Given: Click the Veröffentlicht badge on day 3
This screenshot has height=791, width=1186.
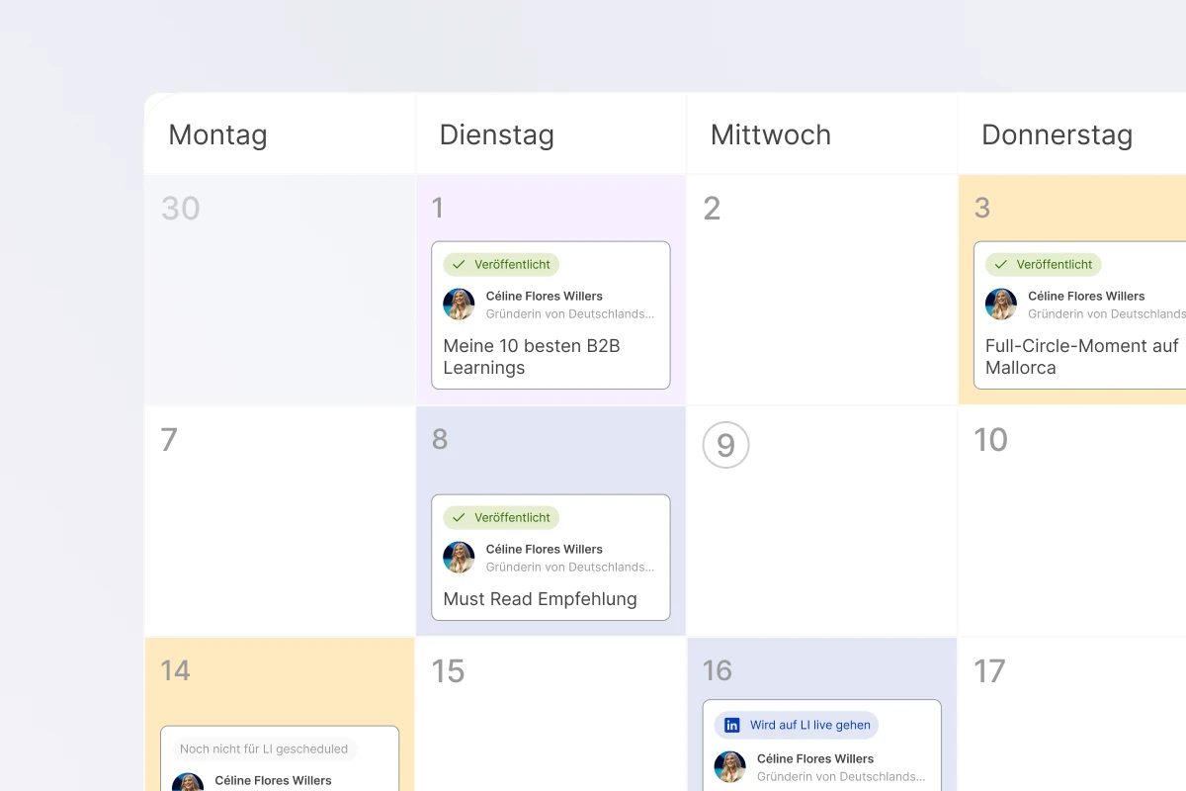Looking at the screenshot, I should pyautogui.click(x=1043, y=264).
